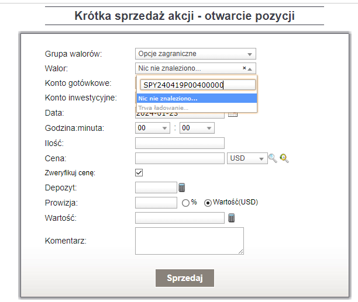Click the Ilość input field
This screenshot has width=358, height=302.
pyautogui.click(x=180, y=143)
